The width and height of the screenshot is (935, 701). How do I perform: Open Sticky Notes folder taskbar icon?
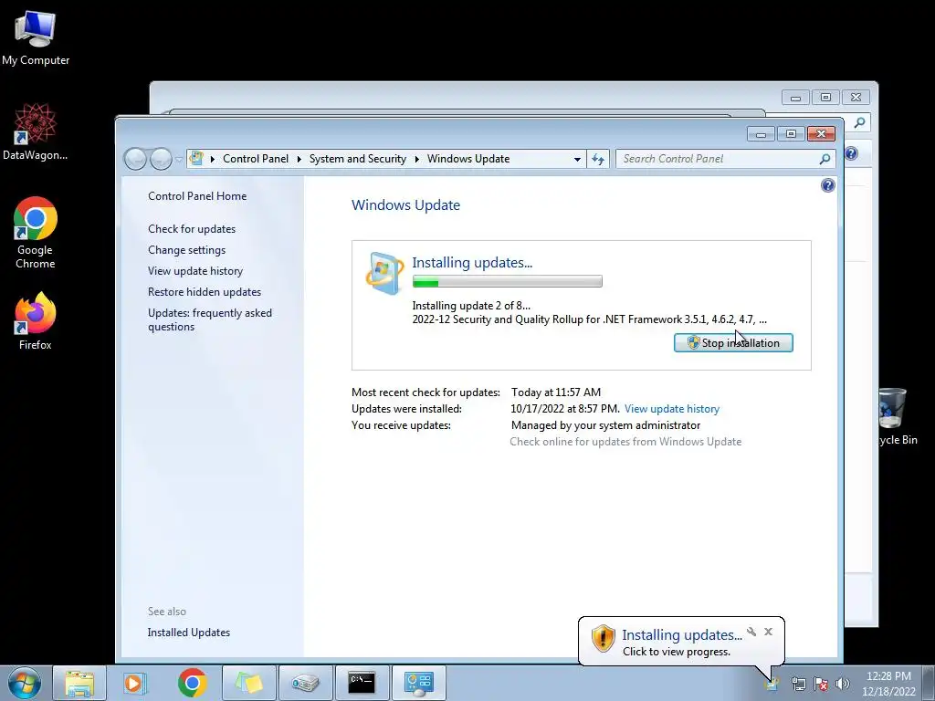[x=249, y=683]
